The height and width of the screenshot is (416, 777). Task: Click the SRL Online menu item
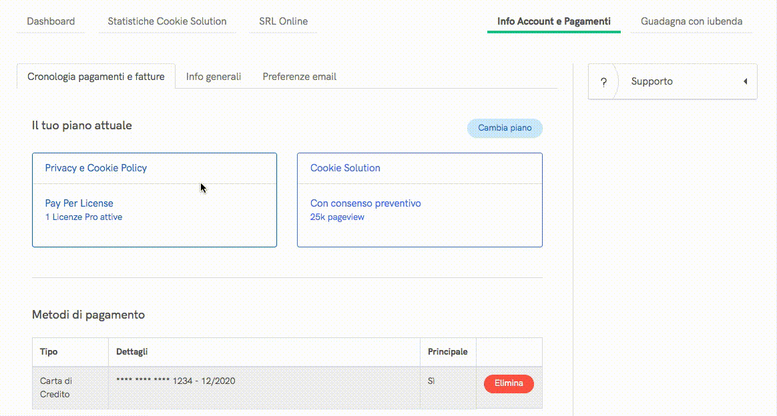point(283,21)
